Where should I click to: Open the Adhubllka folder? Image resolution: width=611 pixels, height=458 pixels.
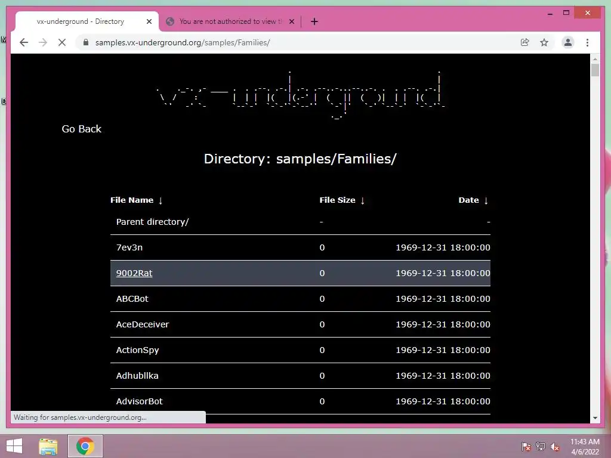pos(137,376)
